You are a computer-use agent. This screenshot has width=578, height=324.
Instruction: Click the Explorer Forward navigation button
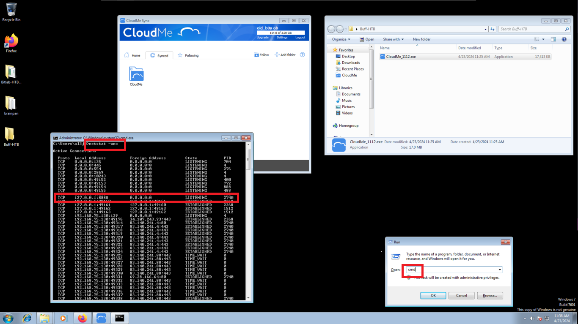pos(340,29)
